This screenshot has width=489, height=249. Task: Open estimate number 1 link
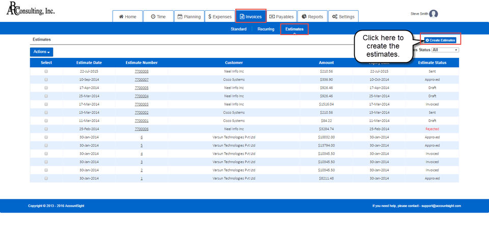point(142,178)
